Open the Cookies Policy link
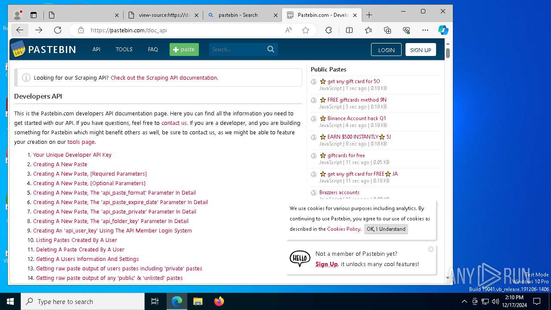 click(344, 229)
